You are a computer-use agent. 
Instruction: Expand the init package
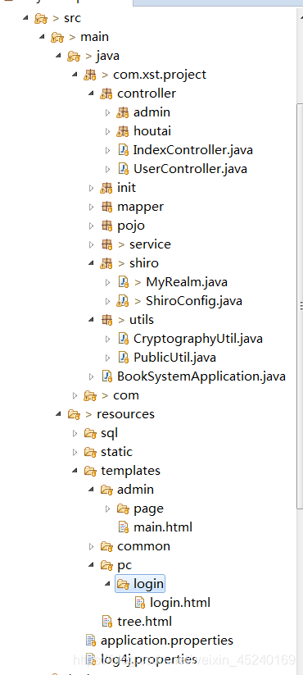point(91,188)
